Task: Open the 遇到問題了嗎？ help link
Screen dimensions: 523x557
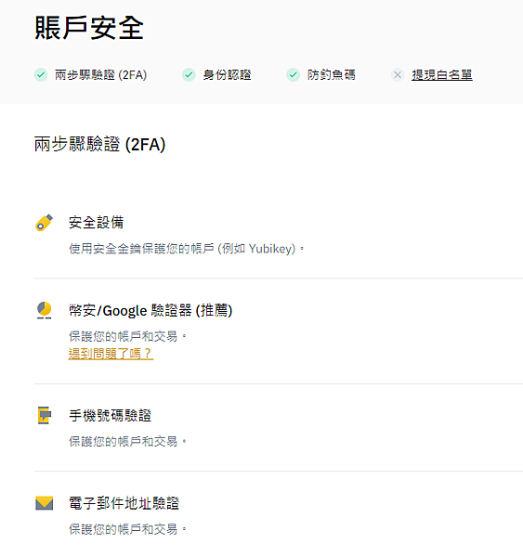Action: point(111,354)
